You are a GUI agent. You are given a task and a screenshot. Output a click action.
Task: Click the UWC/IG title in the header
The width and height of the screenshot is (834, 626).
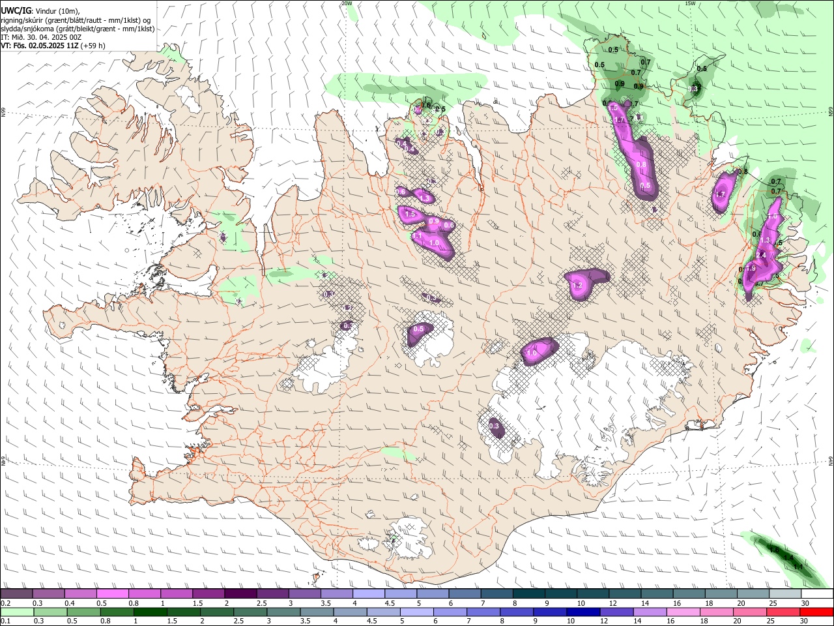[16, 10]
